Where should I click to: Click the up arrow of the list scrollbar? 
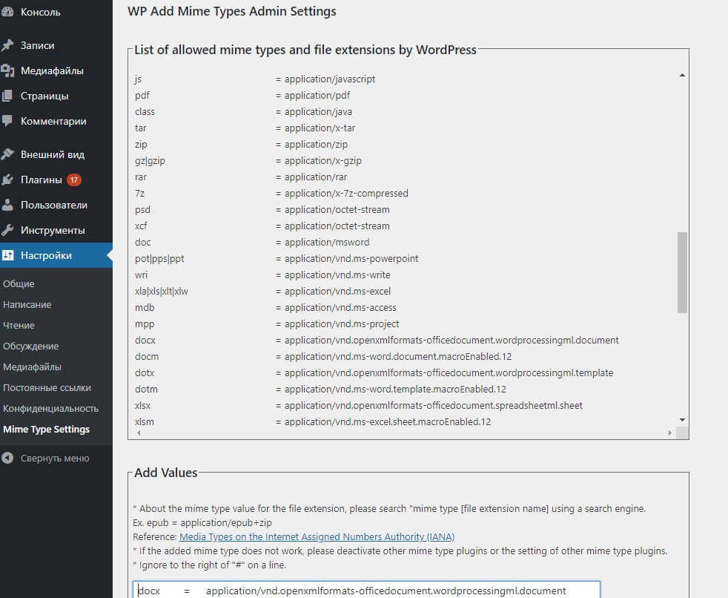[681, 74]
